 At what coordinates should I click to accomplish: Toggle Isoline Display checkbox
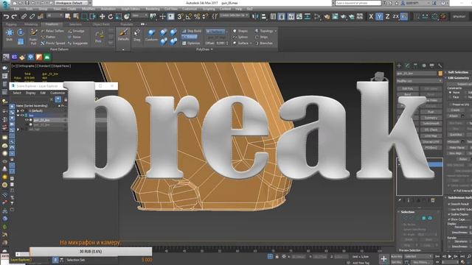pyautogui.click(x=449, y=214)
